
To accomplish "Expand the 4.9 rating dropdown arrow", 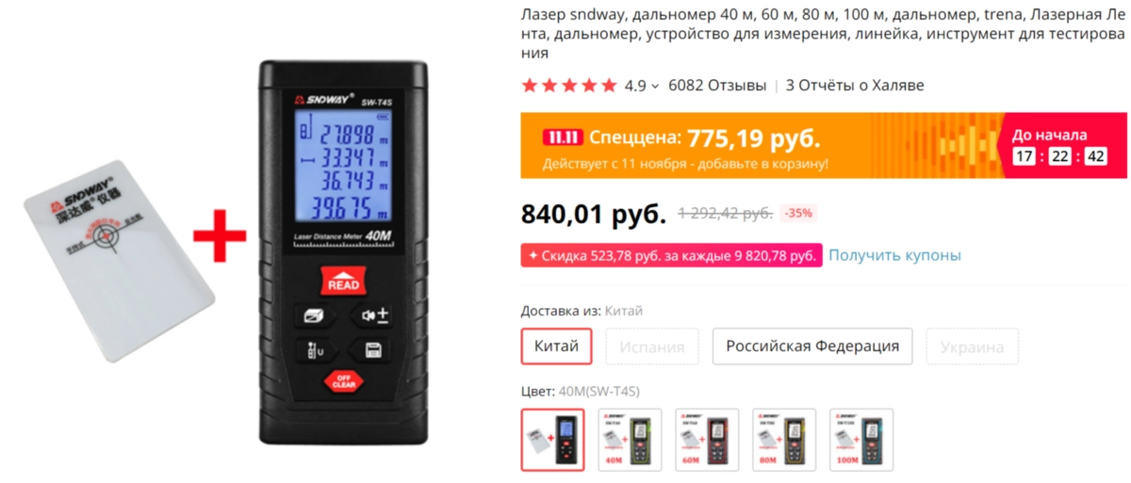I will [655, 86].
